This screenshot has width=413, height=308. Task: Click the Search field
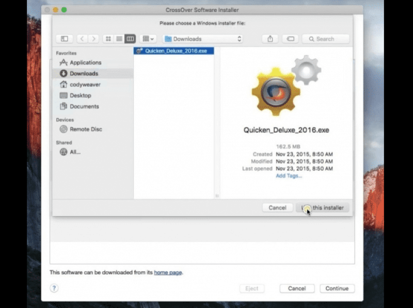(326, 39)
